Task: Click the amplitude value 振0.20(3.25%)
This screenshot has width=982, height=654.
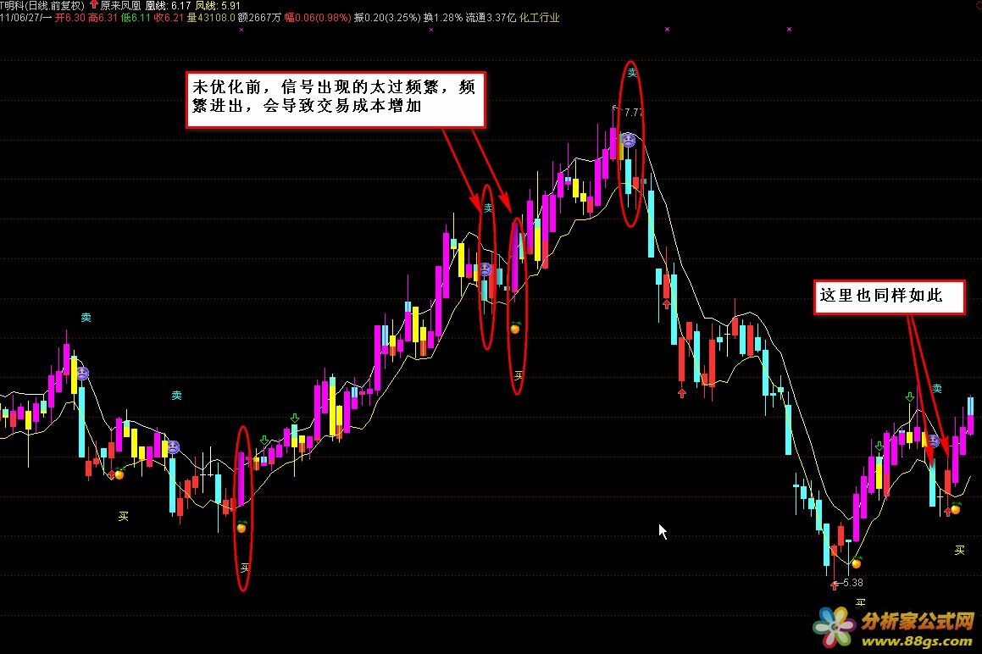Action: (387, 18)
